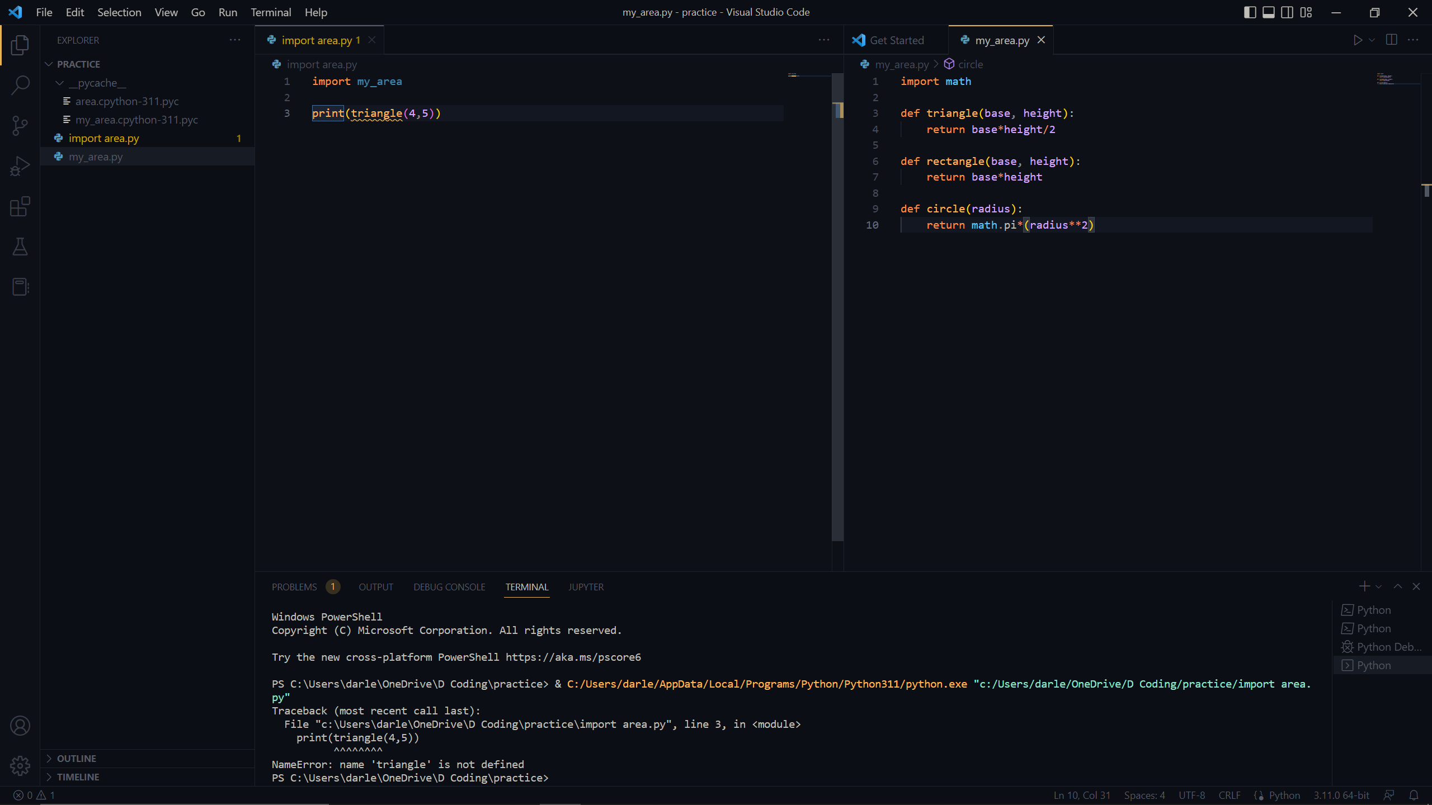Switch to the Get Started tab
1432x805 pixels.
[x=896, y=40]
